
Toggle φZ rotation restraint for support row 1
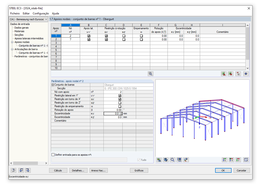click(x=124, y=36)
